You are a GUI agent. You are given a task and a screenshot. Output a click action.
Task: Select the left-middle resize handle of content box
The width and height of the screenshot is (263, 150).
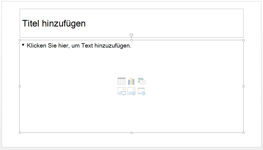point(20,86)
